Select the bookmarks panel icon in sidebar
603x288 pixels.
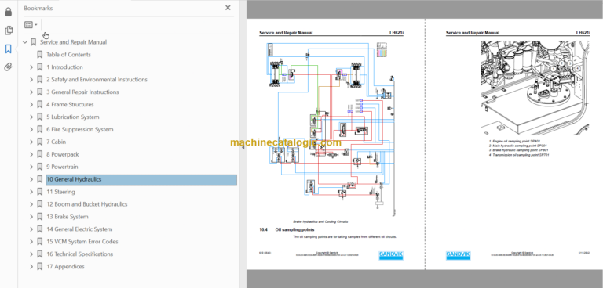[x=9, y=49]
